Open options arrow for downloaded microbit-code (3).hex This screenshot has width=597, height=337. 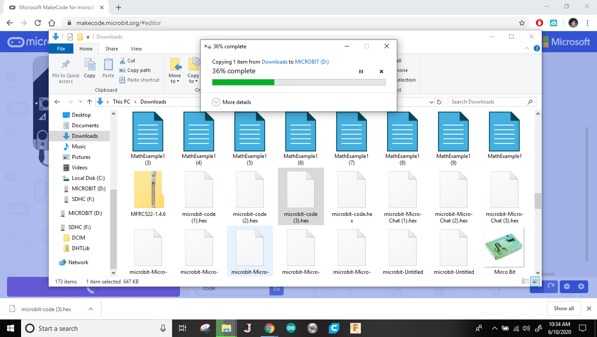91,309
